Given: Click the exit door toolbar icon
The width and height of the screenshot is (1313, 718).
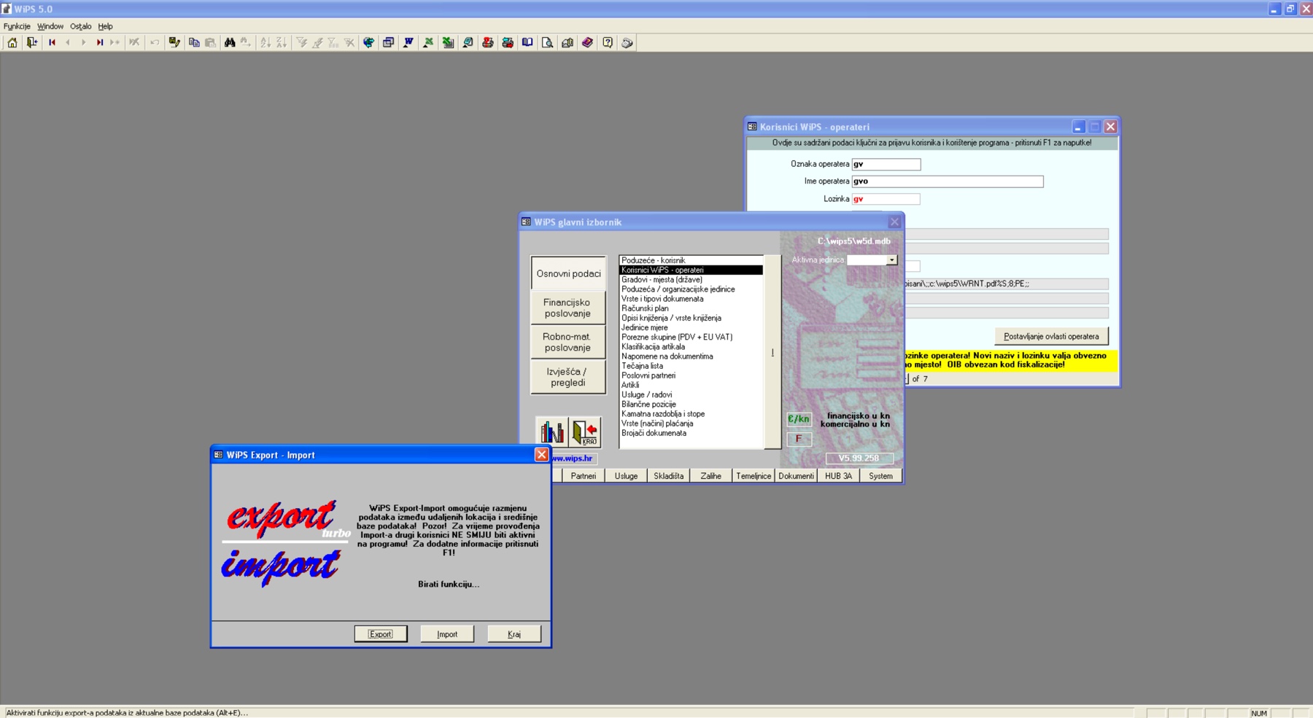Looking at the screenshot, I should pyautogui.click(x=32, y=42).
